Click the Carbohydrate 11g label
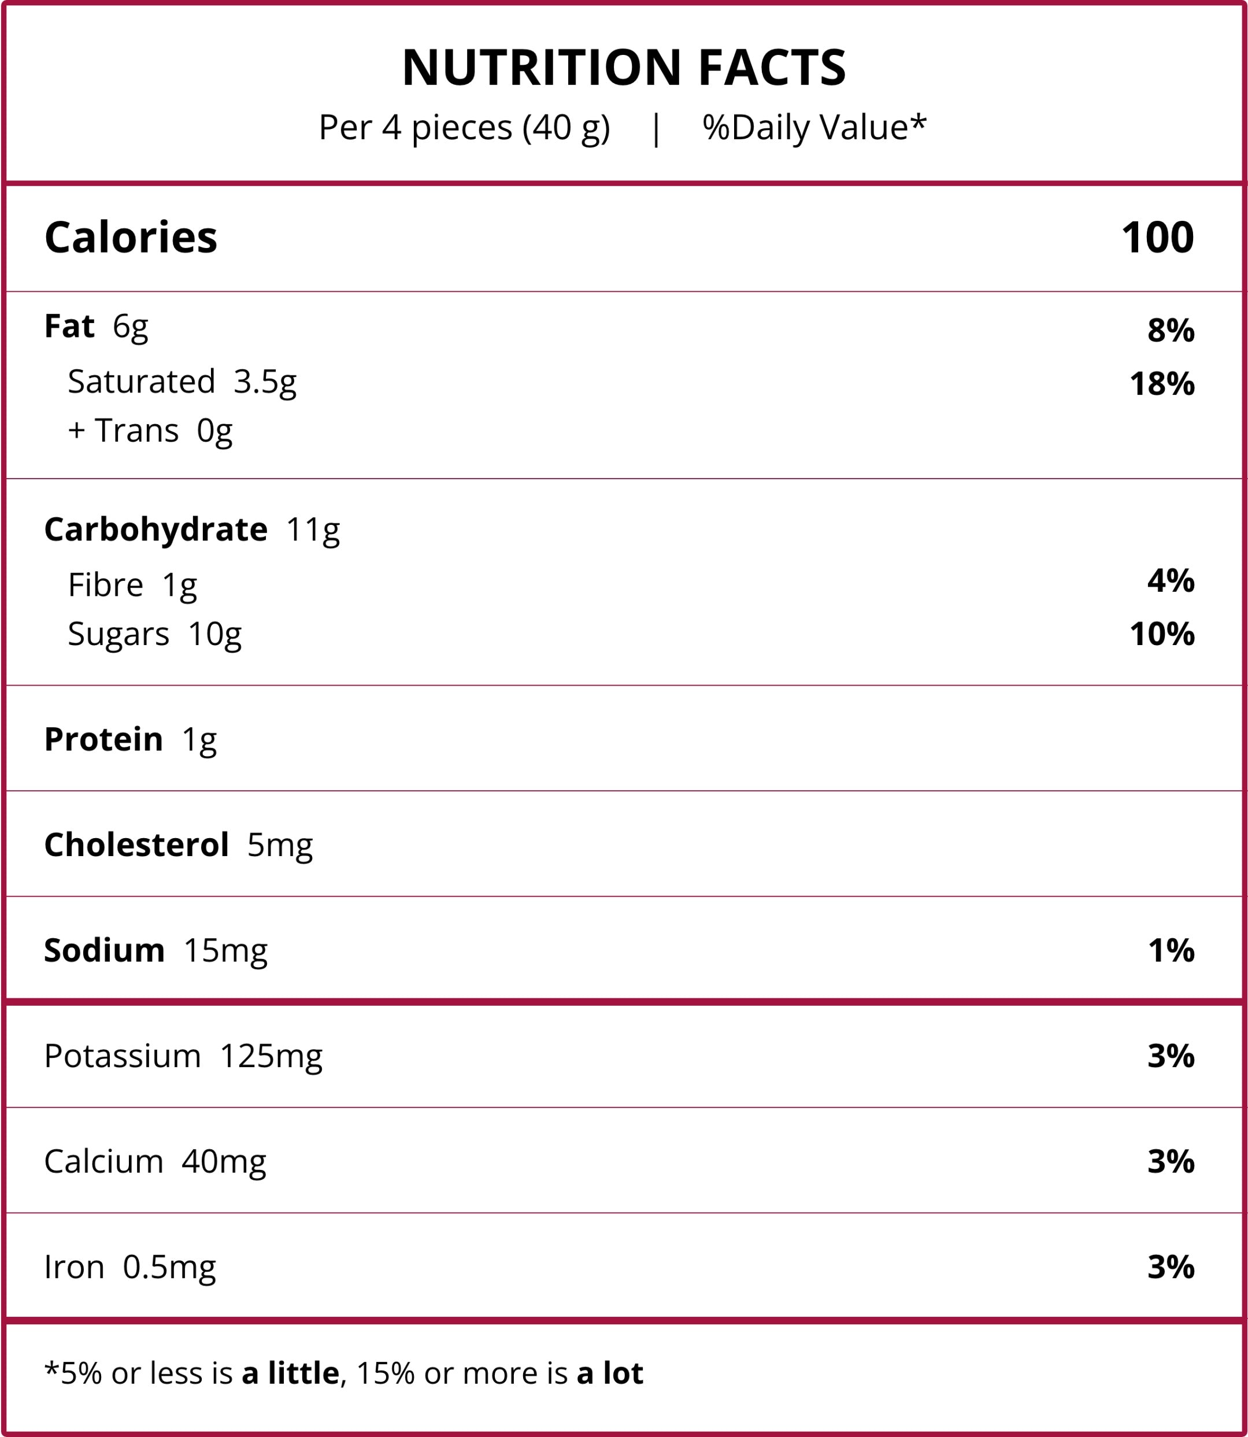1248x1437 pixels. (191, 529)
